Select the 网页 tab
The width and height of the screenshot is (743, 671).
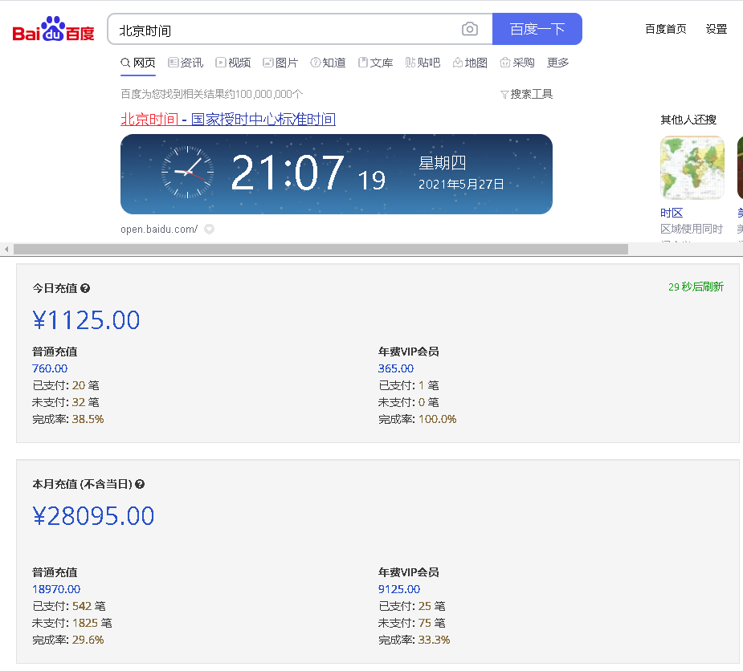pyautogui.click(x=138, y=63)
